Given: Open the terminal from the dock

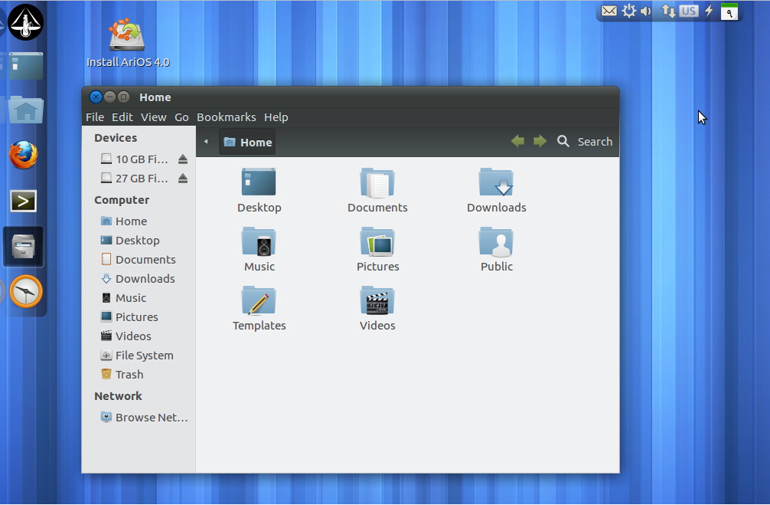Looking at the screenshot, I should coord(24,202).
